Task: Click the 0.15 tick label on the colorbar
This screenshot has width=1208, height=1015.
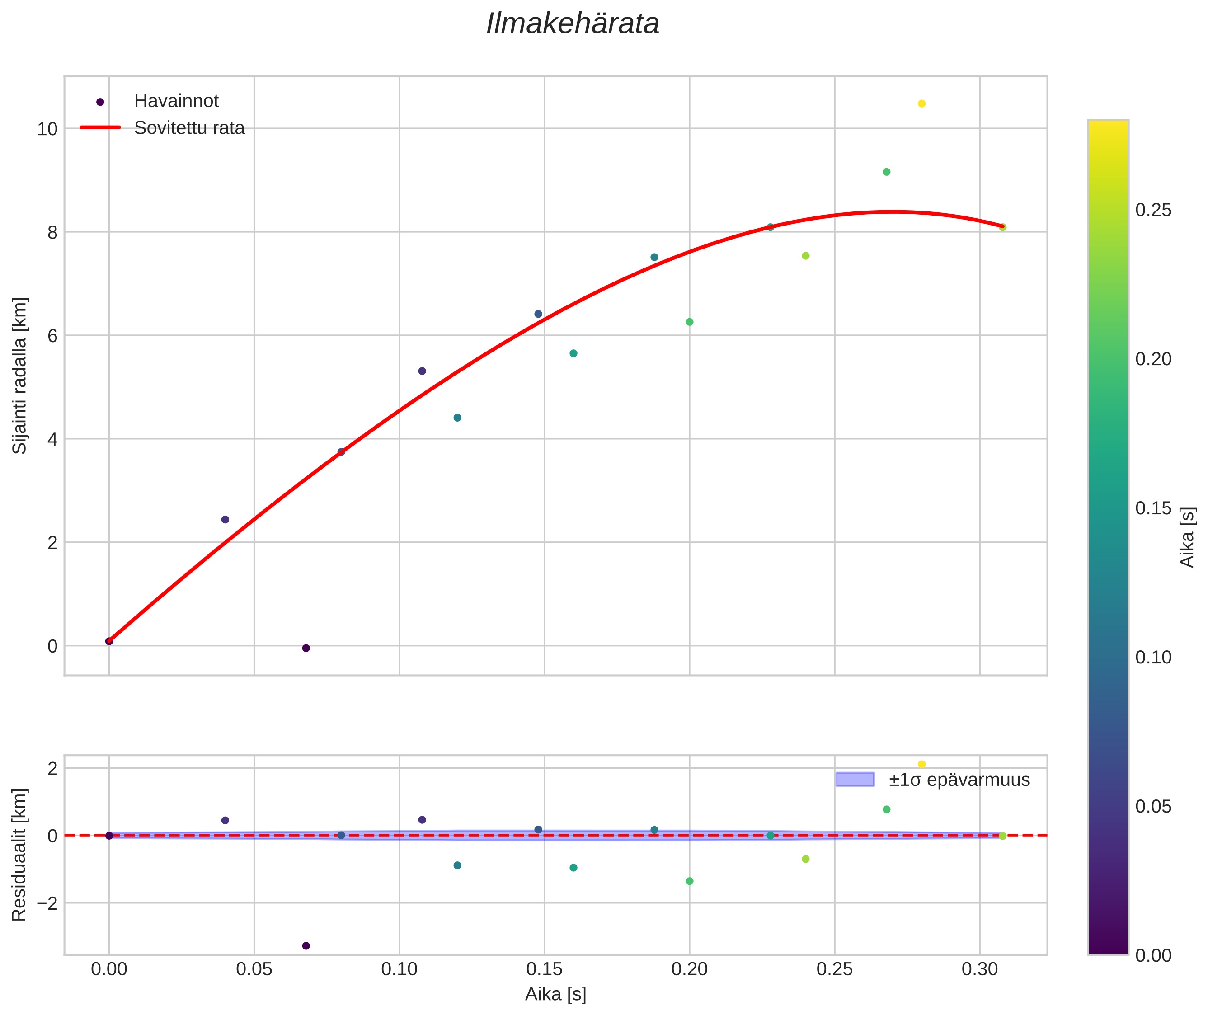Action: [1153, 508]
